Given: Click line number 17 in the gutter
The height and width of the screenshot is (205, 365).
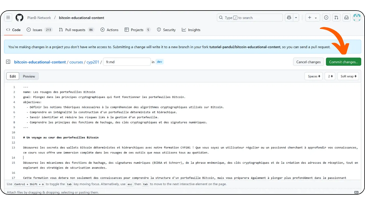Looking at the screenshot, I should click(x=13, y=178).
